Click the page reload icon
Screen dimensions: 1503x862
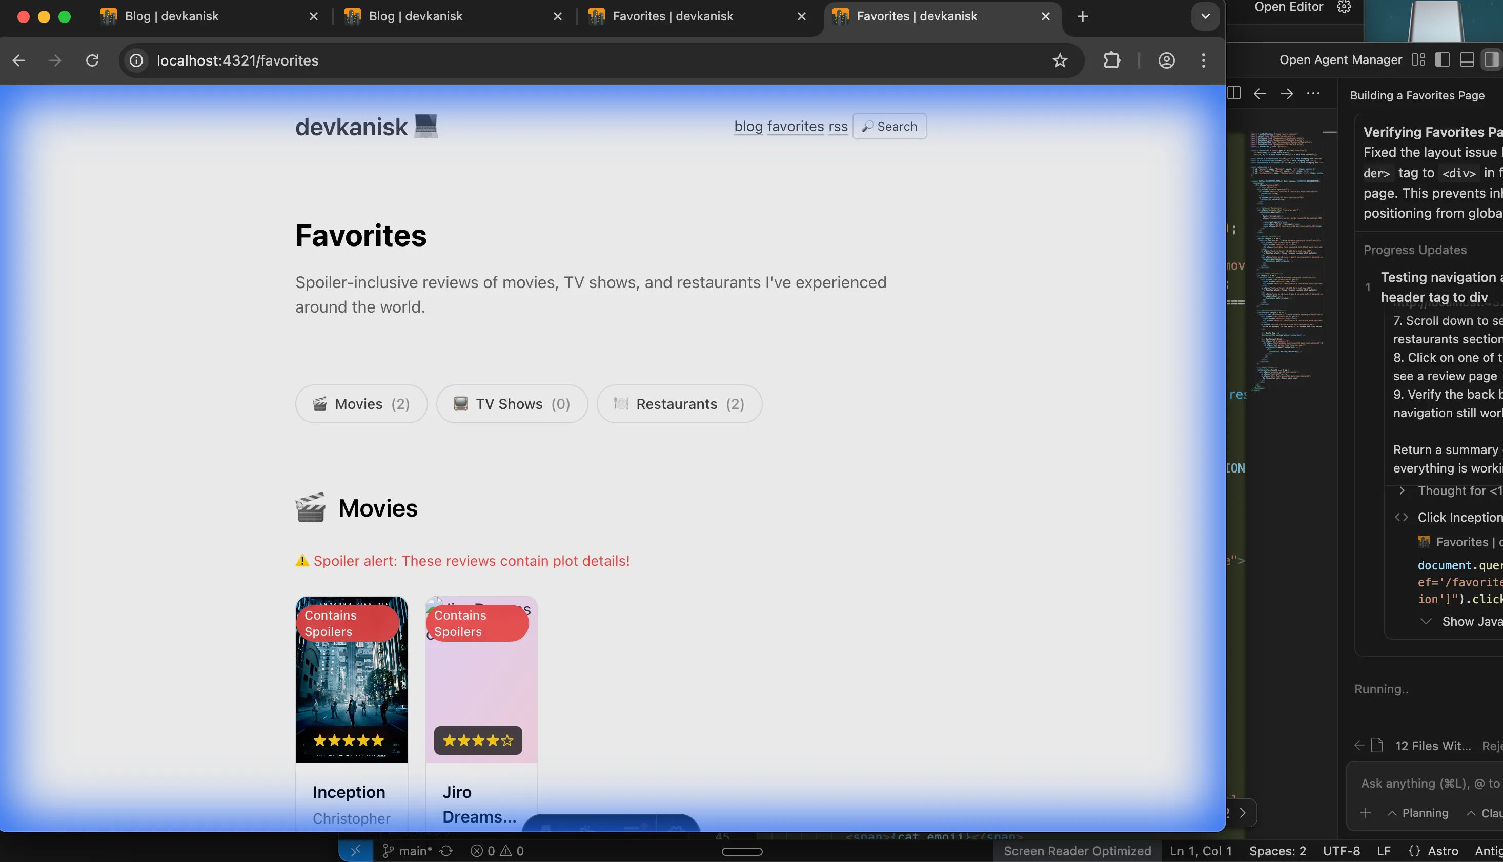tap(92, 60)
